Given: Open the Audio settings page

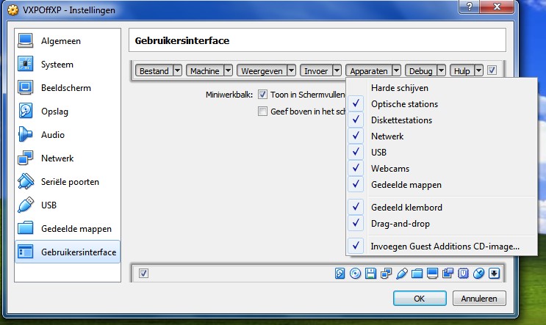Looking at the screenshot, I should pos(68,135).
